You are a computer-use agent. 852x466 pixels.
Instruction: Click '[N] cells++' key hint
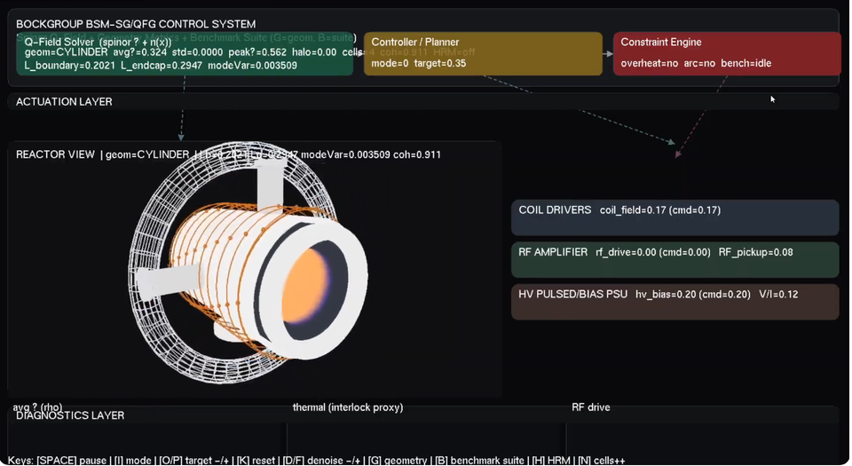pyautogui.click(x=601, y=461)
